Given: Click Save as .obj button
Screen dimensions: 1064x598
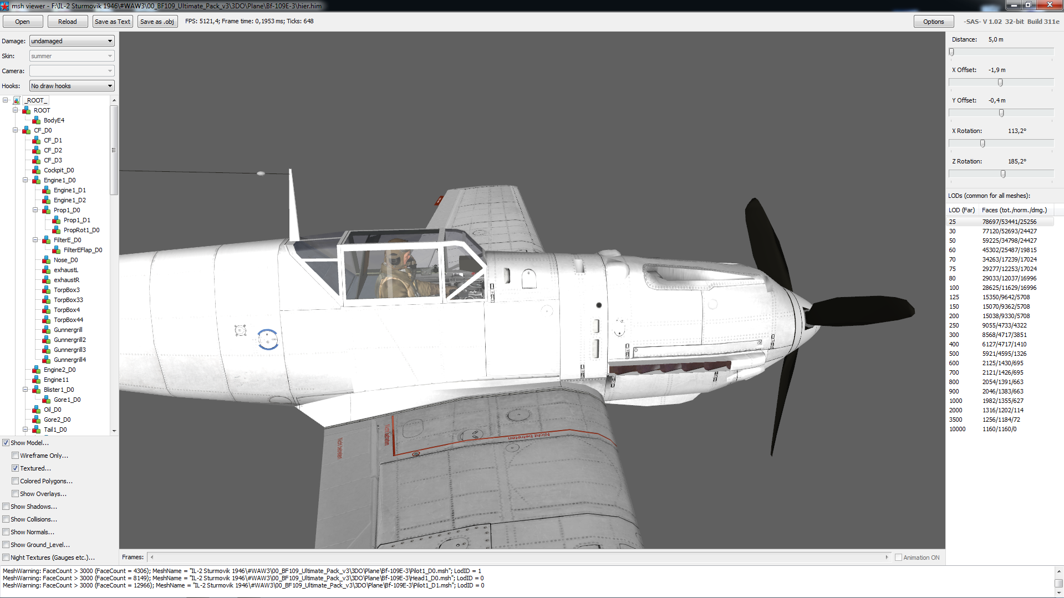Looking at the screenshot, I should point(157,22).
